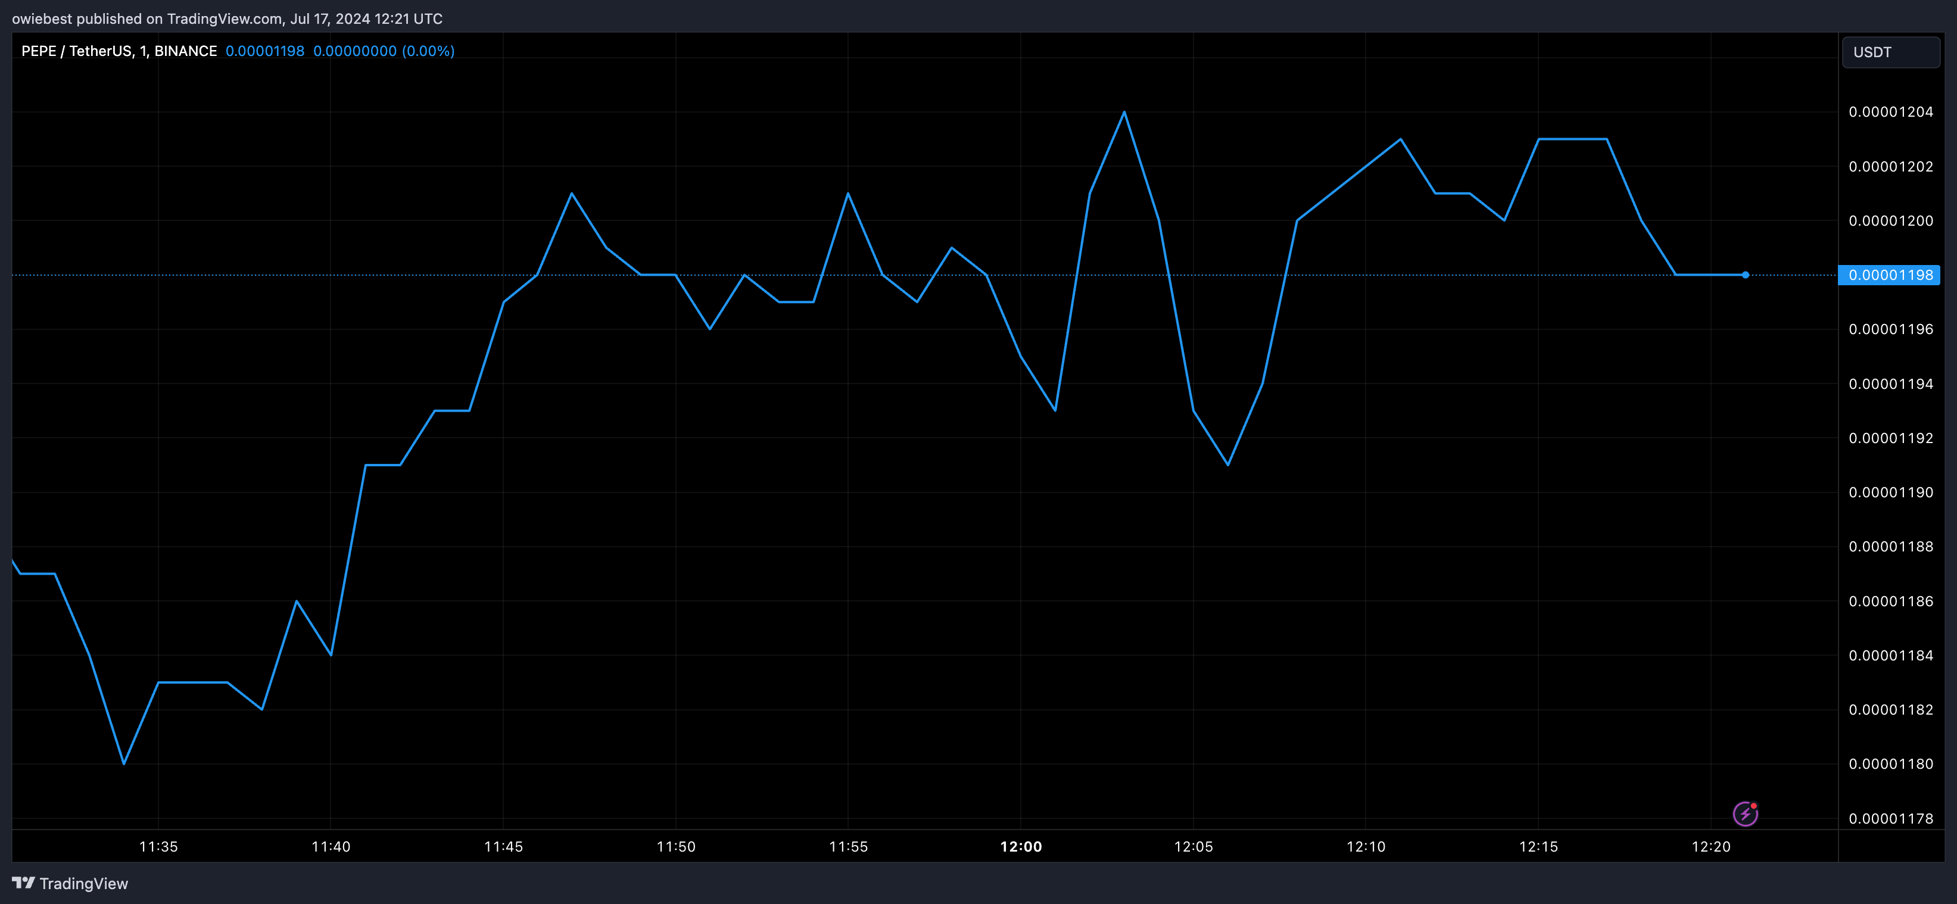Click the 0.00001190 price scale label
Image resolution: width=1957 pixels, height=904 pixels.
(x=1890, y=492)
